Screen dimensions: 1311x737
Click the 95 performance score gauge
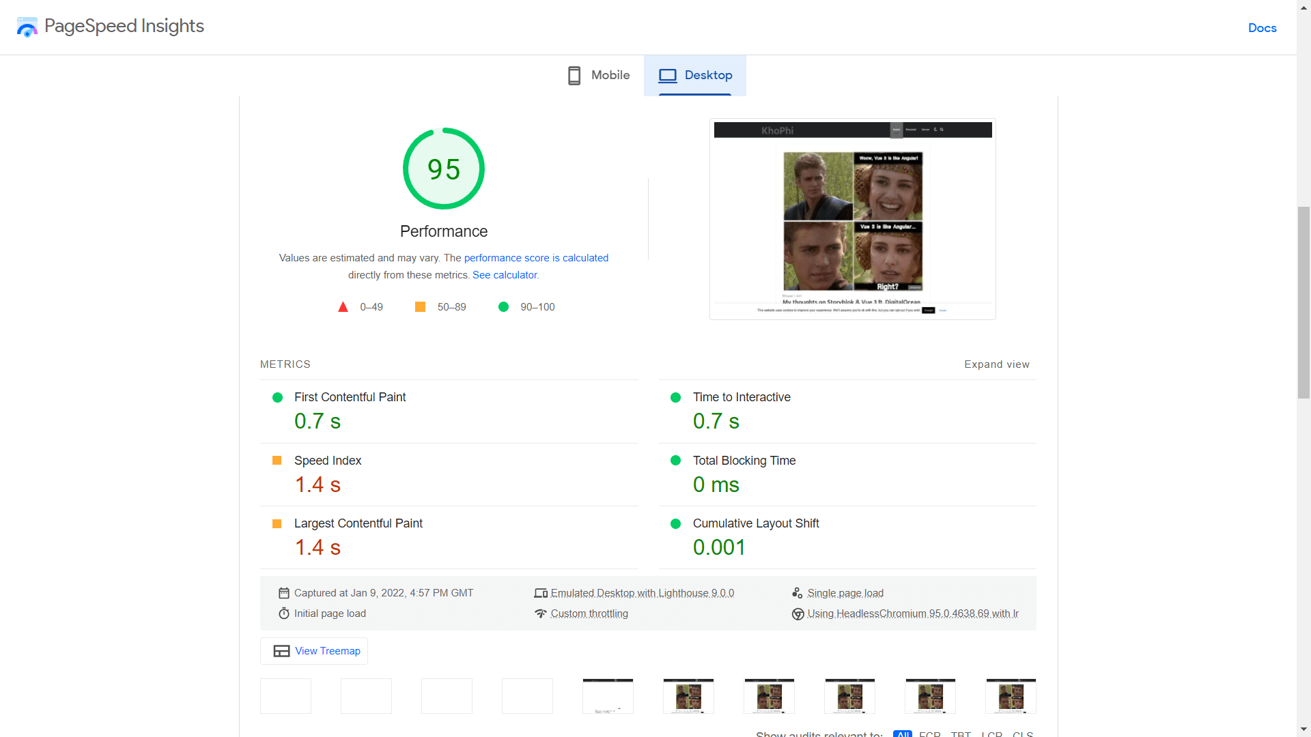tap(444, 169)
